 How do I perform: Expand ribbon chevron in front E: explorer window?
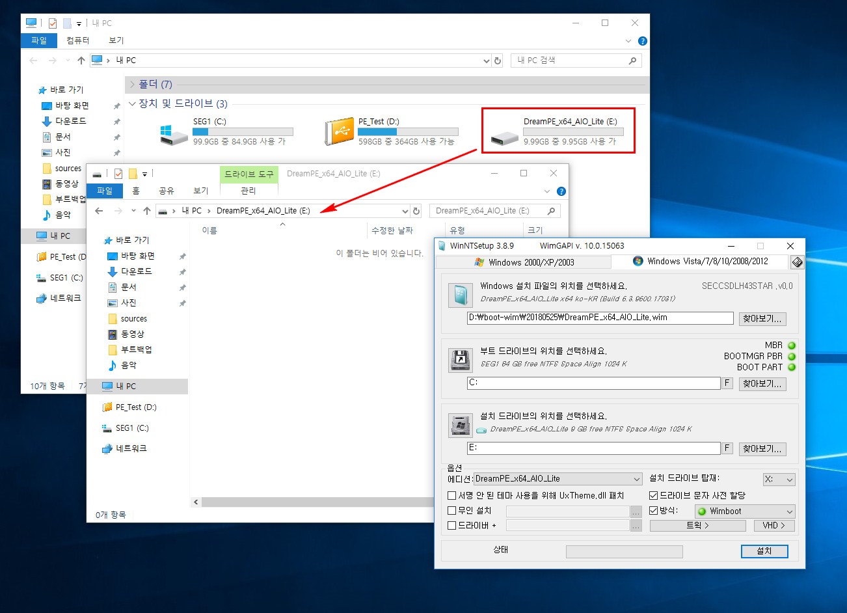click(546, 191)
